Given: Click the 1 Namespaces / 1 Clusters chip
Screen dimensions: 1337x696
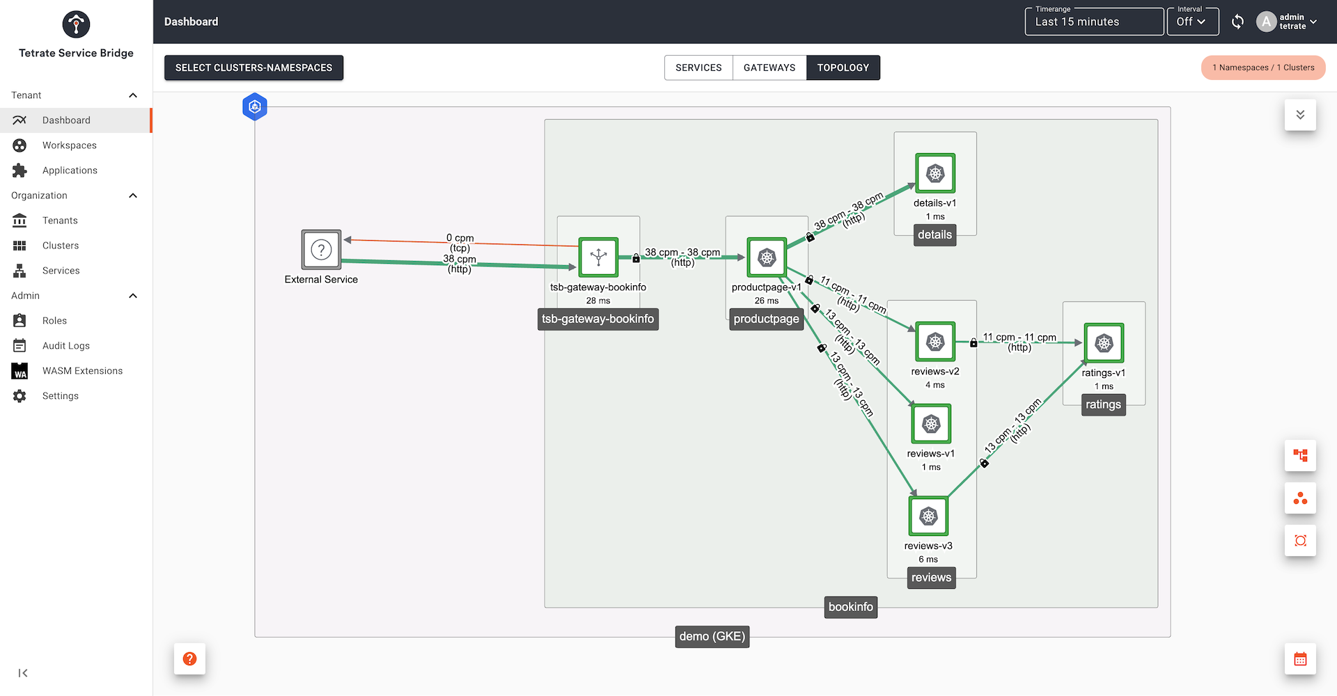Looking at the screenshot, I should (x=1263, y=68).
